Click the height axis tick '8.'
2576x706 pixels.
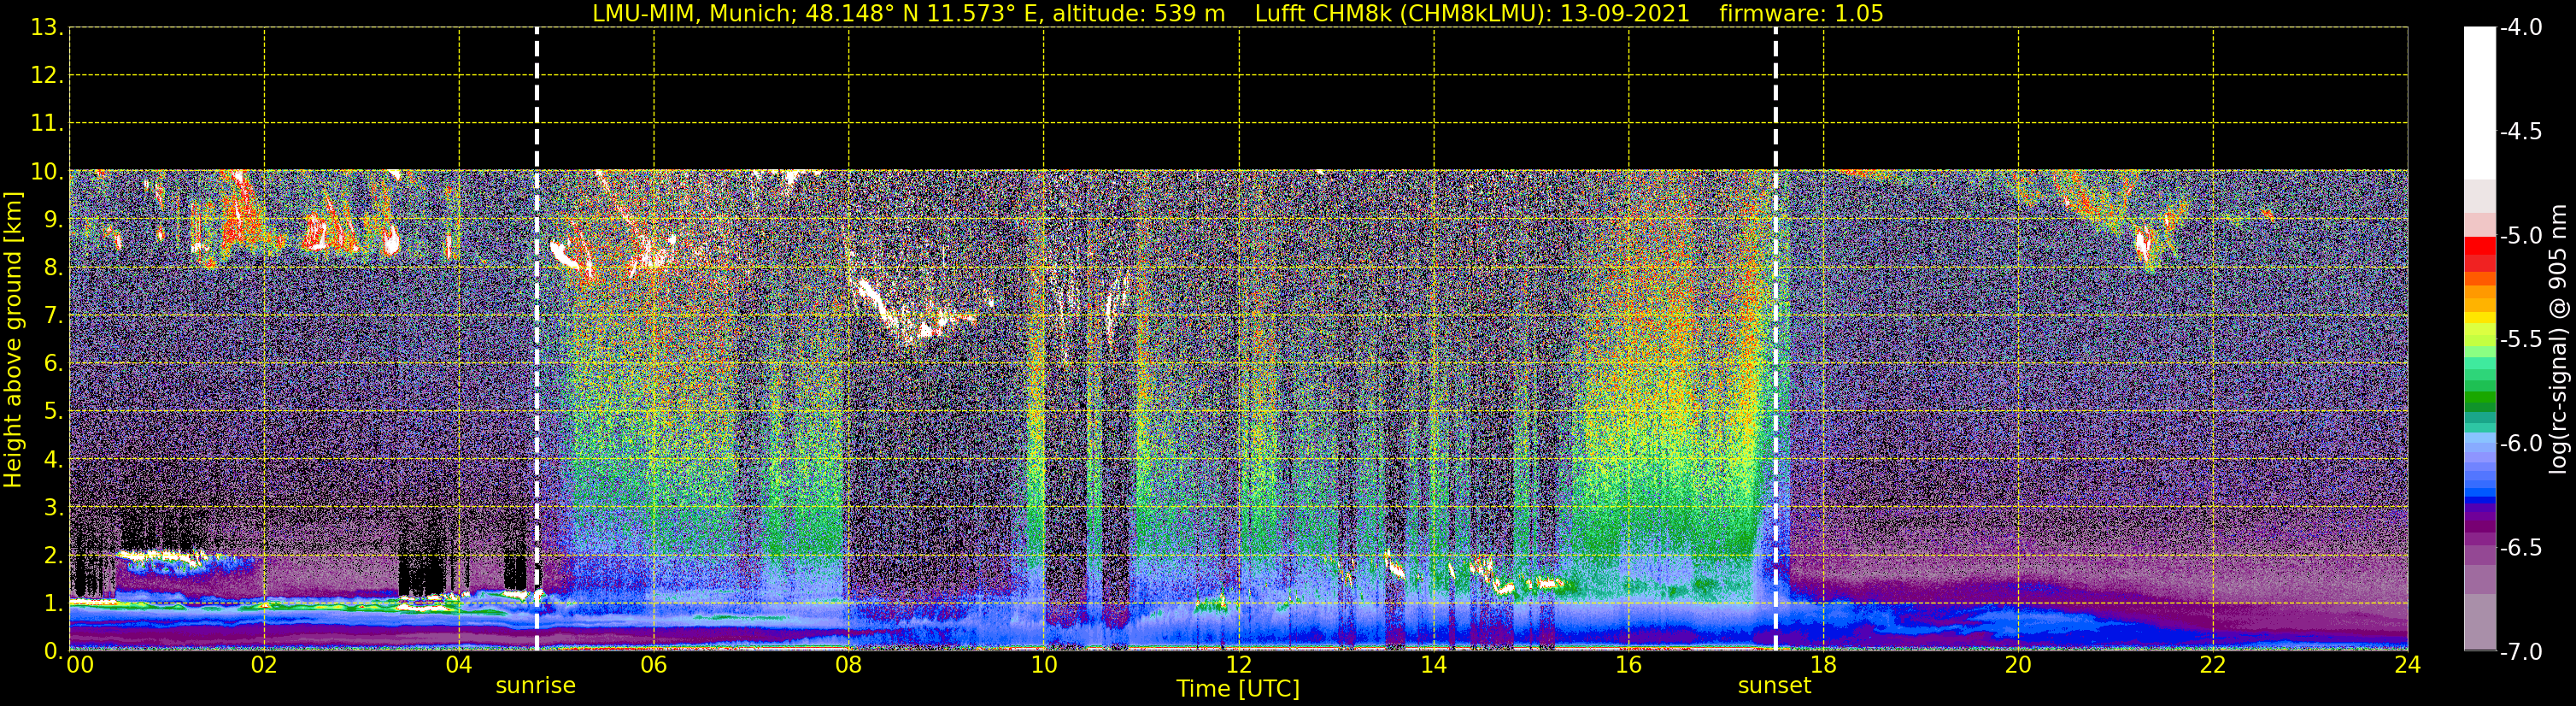53,267
